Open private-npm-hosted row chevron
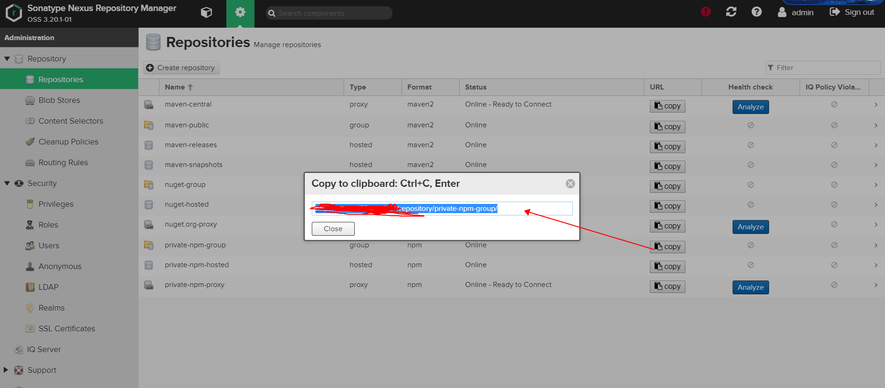885x388 pixels. pyautogui.click(x=876, y=265)
